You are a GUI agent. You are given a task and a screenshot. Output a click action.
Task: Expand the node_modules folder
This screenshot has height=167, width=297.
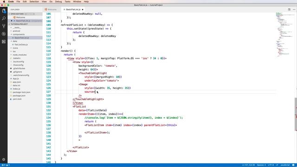coord(19,55)
